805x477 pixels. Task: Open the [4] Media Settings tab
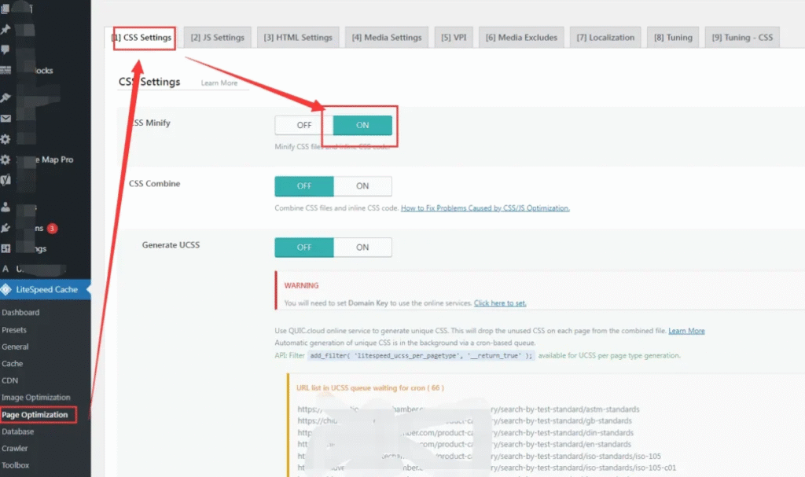pyautogui.click(x=387, y=38)
